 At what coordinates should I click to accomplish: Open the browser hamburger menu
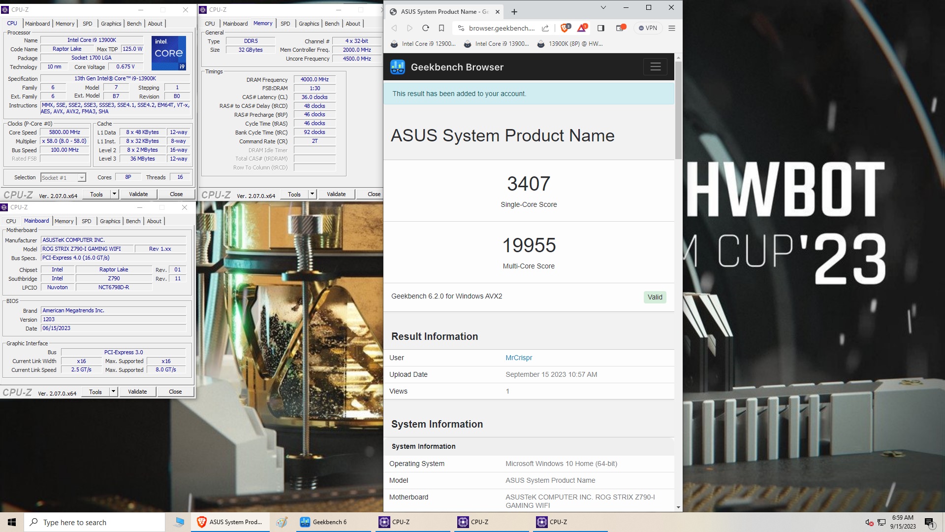point(672,28)
